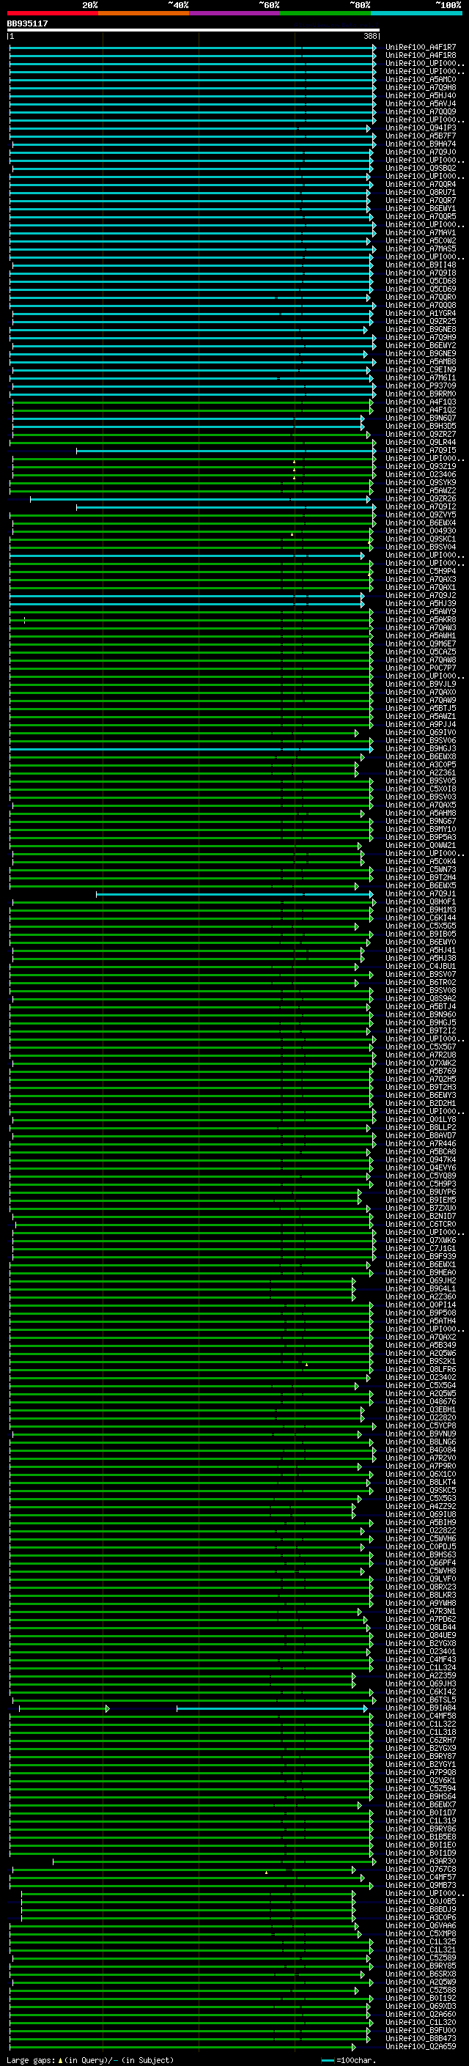Select the UniRef100_B9VJL9 label
The image size is (469, 2066).
coord(421,684)
